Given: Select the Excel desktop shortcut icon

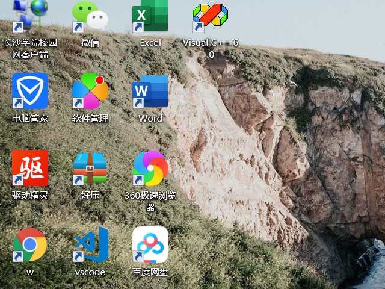Looking at the screenshot, I should coord(150,16).
